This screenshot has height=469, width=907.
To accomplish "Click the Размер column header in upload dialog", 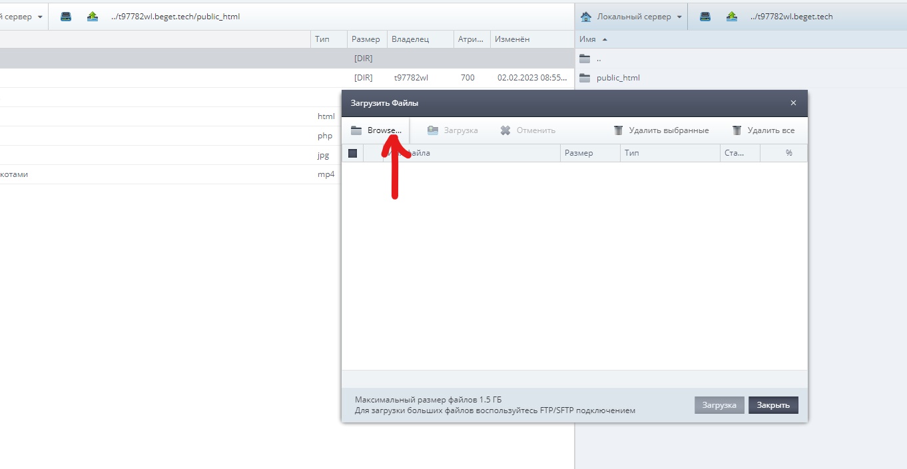I will coord(590,153).
